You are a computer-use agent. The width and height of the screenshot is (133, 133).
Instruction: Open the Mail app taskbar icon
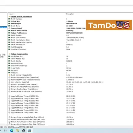pyautogui.click(x=24, y=131)
